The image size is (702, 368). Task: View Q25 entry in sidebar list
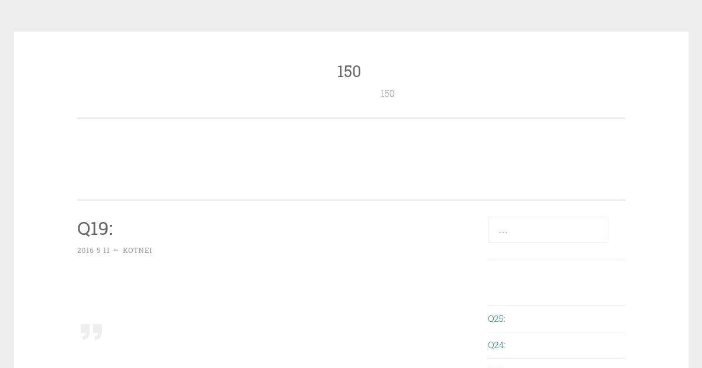point(497,318)
